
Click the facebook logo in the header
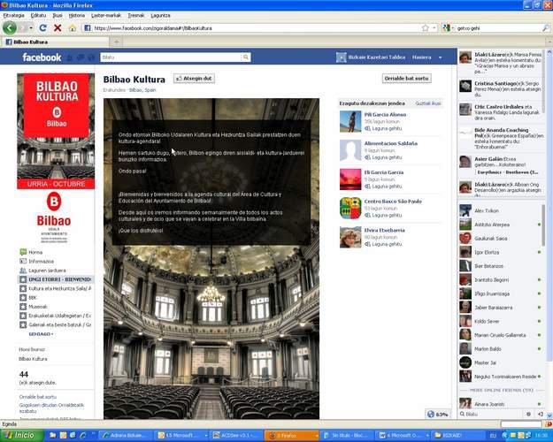42,57
